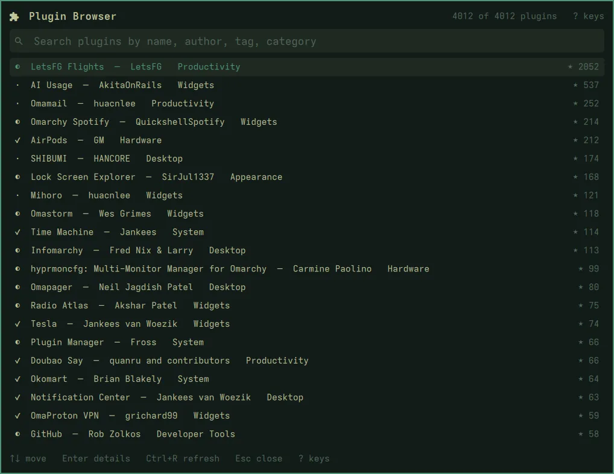The width and height of the screenshot is (614, 474).
Task: Click 'Enter details' footer hint
Action: coord(96,458)
